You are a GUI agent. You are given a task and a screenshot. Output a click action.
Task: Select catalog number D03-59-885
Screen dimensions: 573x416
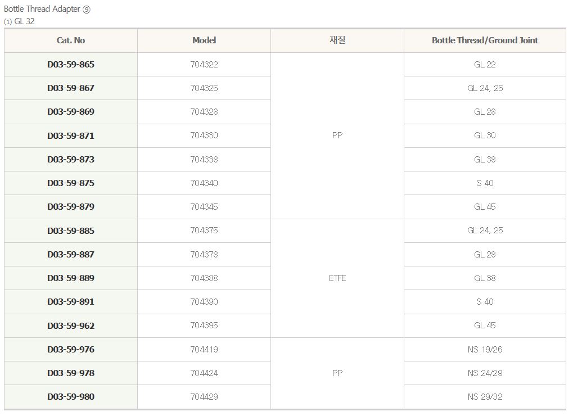tap(71, 230)
